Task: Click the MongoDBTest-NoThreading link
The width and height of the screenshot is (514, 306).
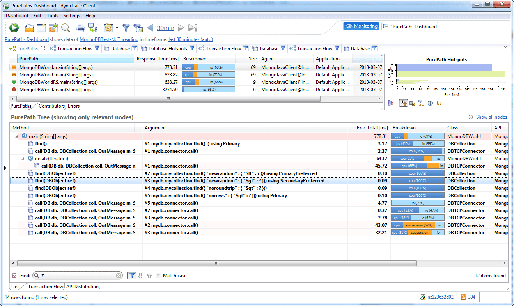Action: click(x=109, y=39)
